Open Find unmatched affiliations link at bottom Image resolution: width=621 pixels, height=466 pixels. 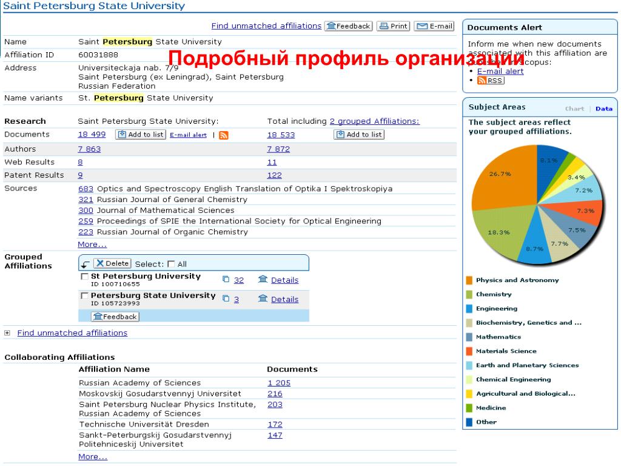click(x=73, y=333)
